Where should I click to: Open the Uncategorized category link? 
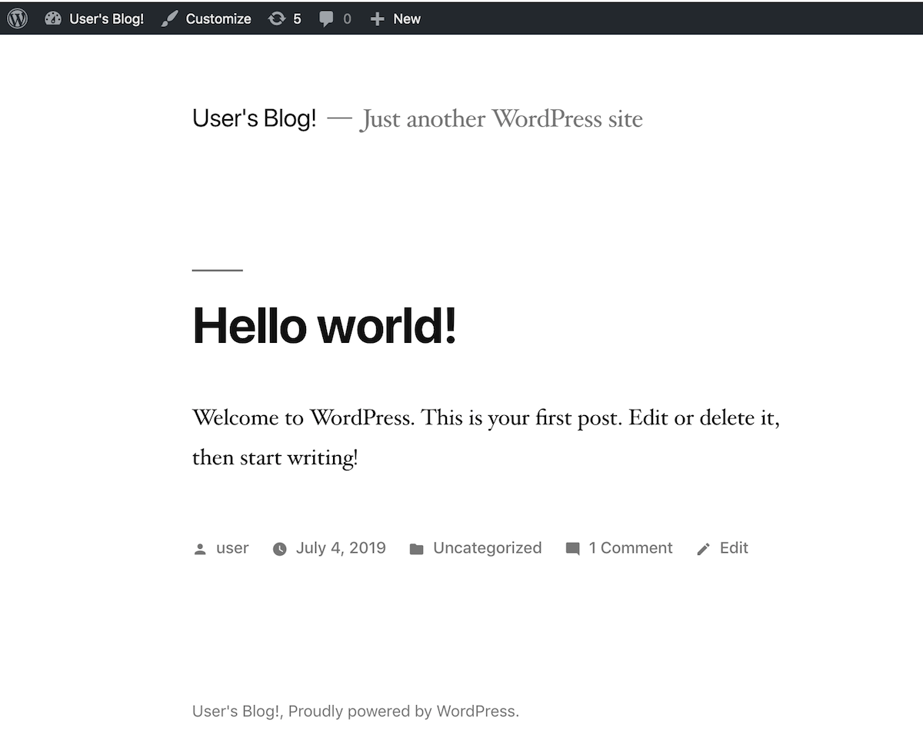click(487, 548)
